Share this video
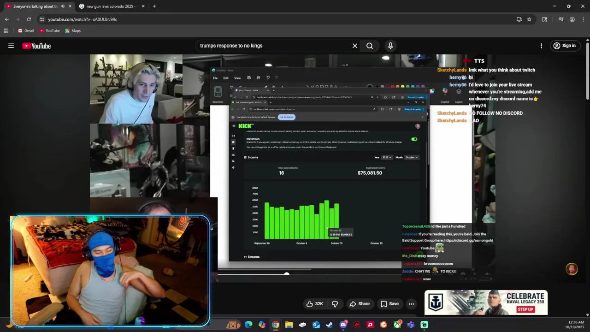The image size is (590, 332). point(360,304)
